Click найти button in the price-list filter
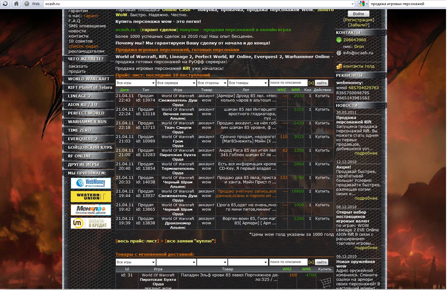This screenshot has width=447, height=290. (321, 83)
